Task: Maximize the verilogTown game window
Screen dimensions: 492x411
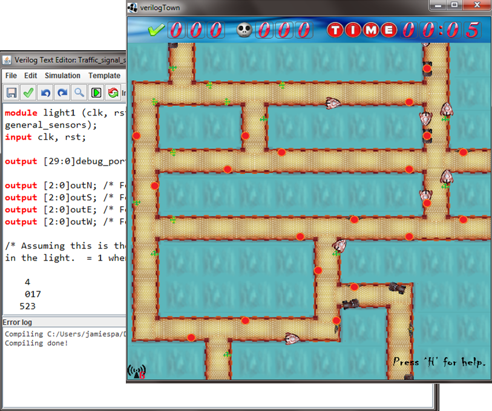Action: pyautogui.click(x=454, y=6)
